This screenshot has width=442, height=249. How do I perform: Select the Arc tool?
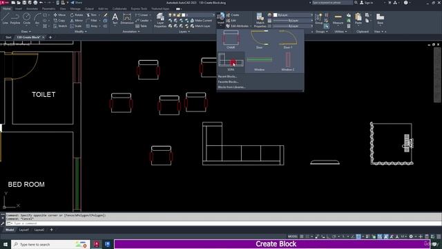pos(37,19)
